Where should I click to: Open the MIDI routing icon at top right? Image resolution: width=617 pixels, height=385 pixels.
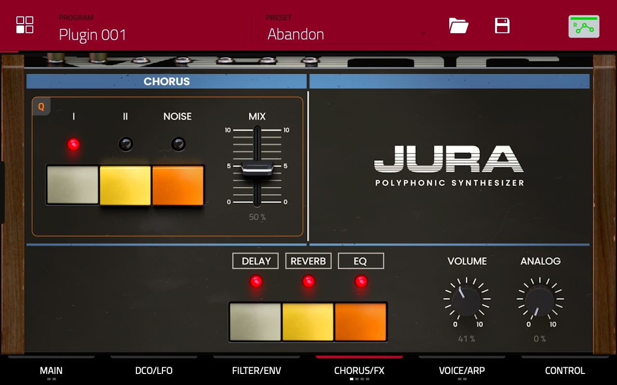point(584,26)
